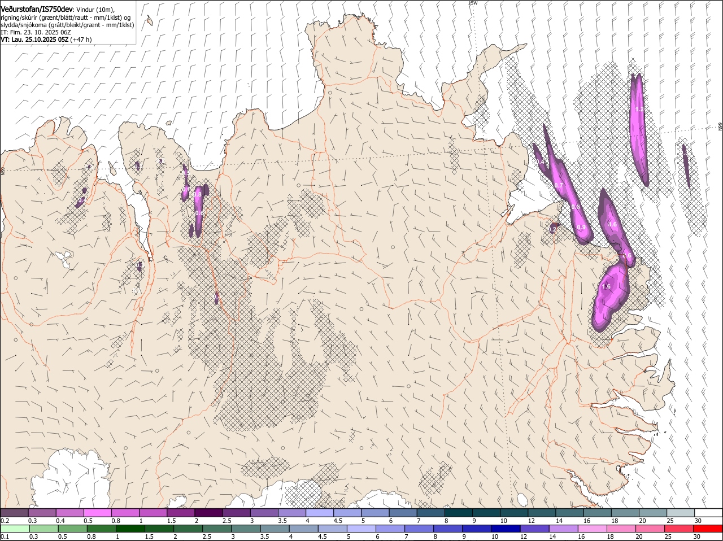Click the 15W longitude label
This screenshot has width=723, height=541.
point(473,3)
